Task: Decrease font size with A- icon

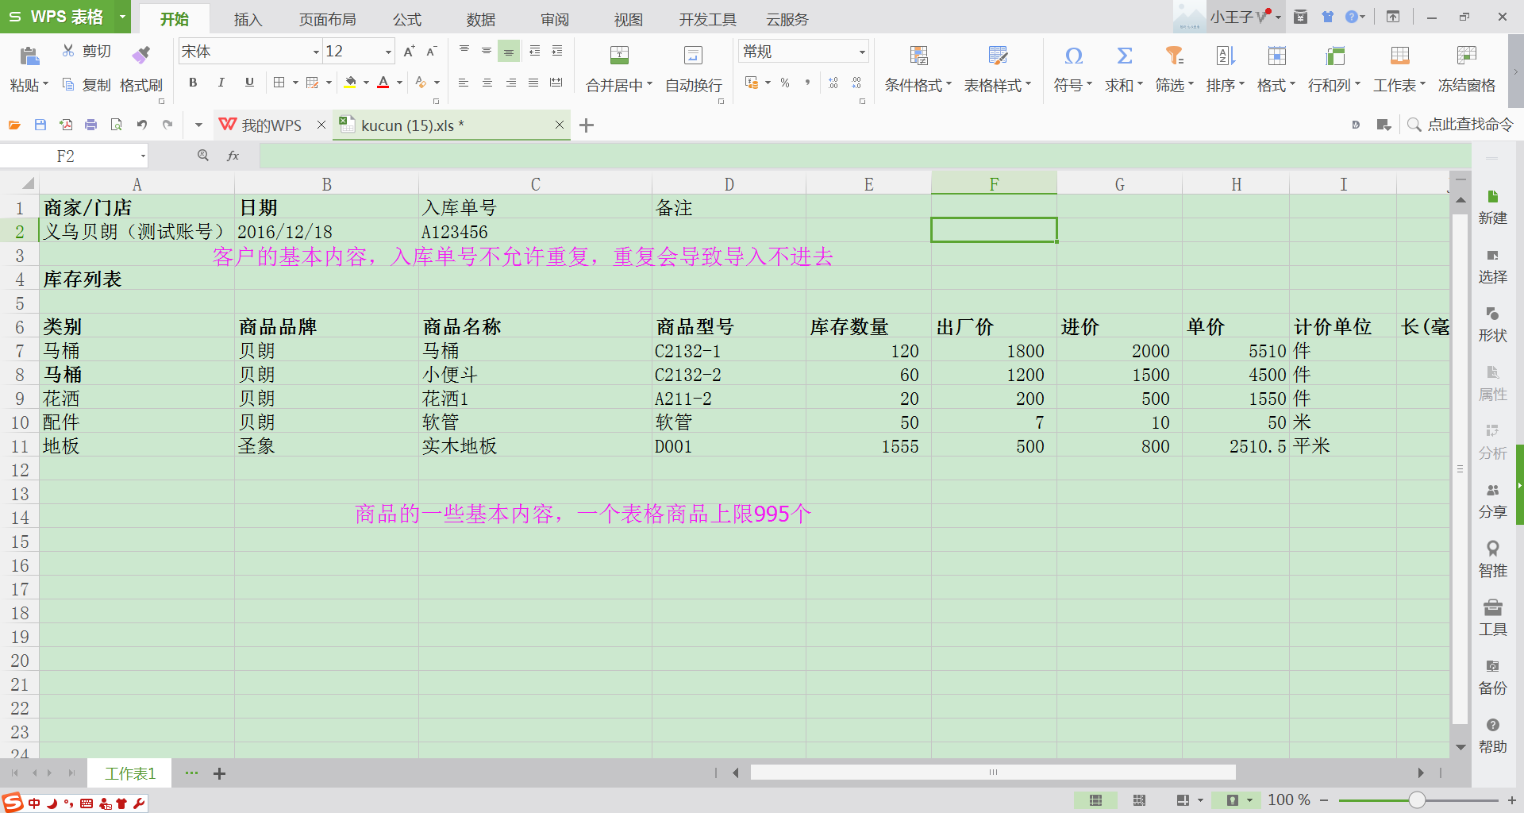Action: (x=431, y=52)
